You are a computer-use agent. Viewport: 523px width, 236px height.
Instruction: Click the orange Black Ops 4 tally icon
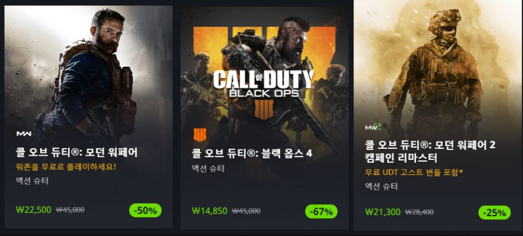click(200, 135)
